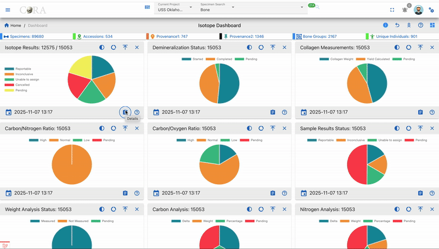Viewport: 439px width, 249px height.
Task: Toggle contrast on Sample Results Status card
Action: click(x=397, y=128)
